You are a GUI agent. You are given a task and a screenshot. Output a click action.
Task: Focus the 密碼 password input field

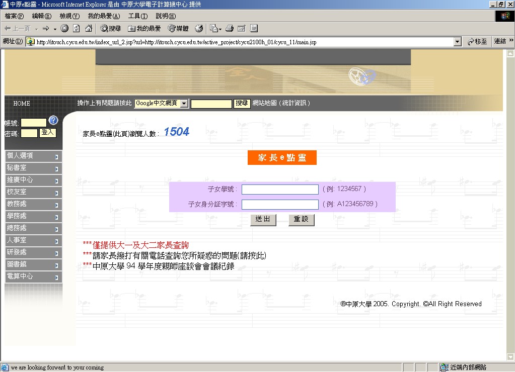point(29,133)
